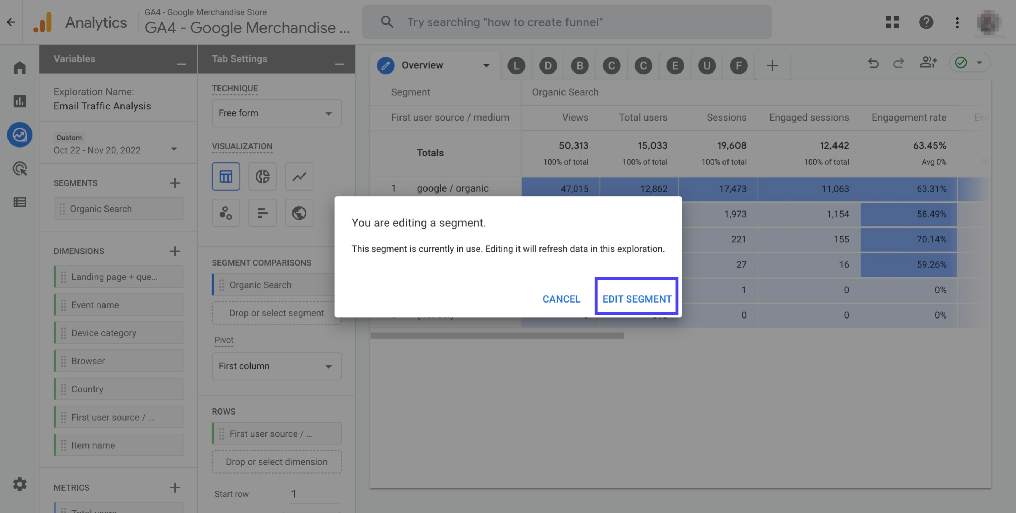
Task: Select the Geo map visualization icon
Action: click(x=299, y=213)
